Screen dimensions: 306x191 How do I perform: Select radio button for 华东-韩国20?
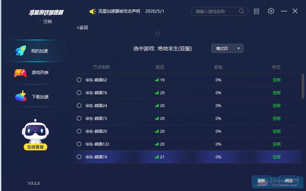pos(79,131)
